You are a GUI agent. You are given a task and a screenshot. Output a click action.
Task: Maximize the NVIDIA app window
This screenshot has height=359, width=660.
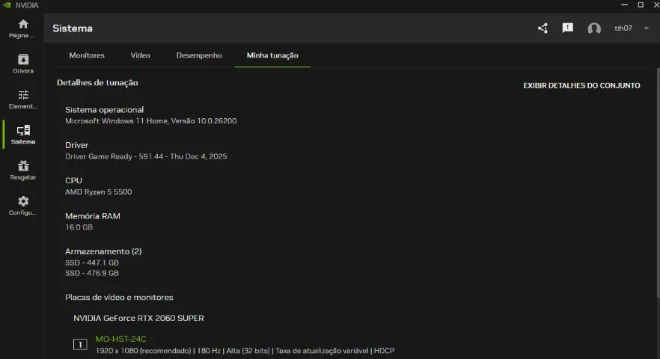click(641, 4)
